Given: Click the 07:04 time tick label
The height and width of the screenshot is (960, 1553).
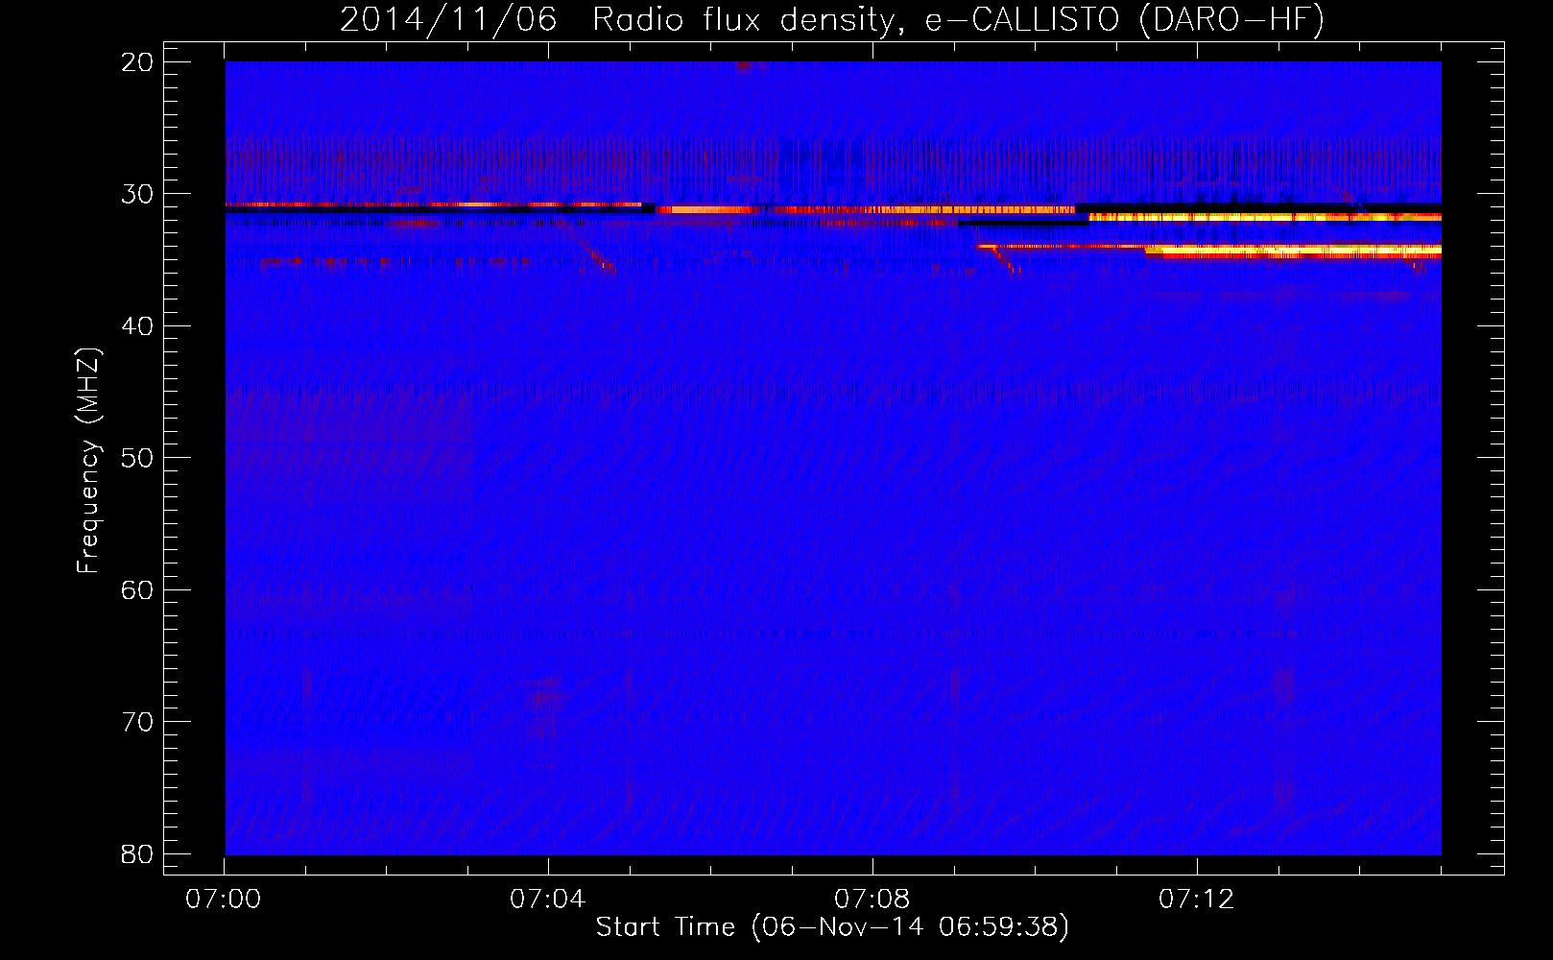Looking at the screenshot, I should (x=547, y=900).
